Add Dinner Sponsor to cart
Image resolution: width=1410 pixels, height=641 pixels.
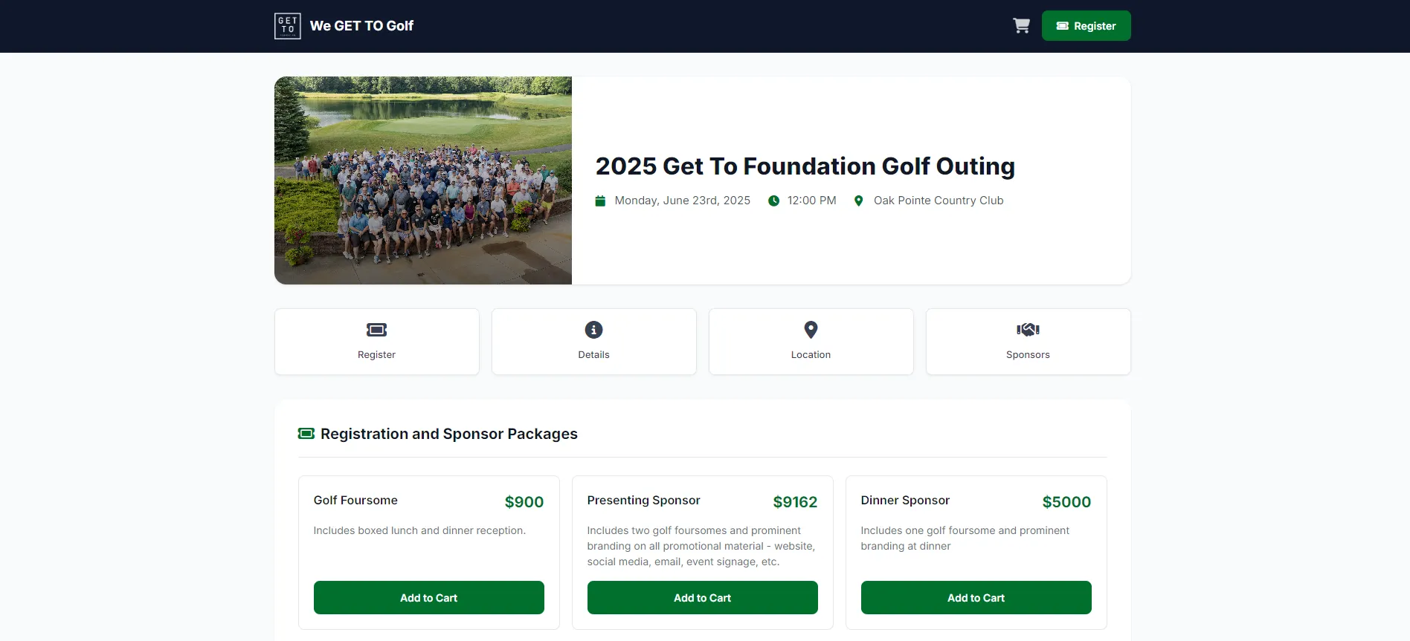click(x=976, y=597)
